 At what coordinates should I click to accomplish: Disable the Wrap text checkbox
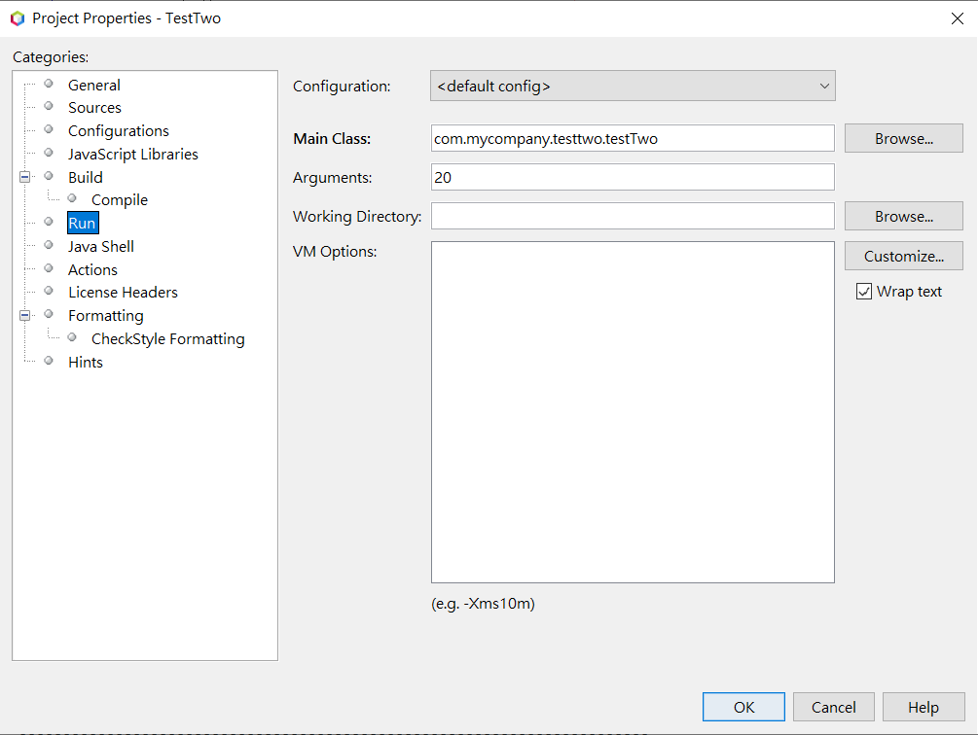coord(864,292)
